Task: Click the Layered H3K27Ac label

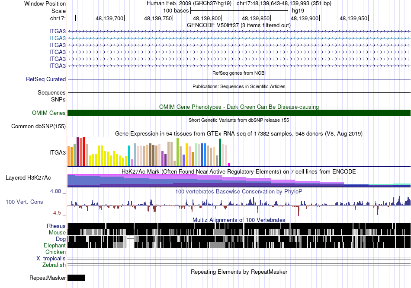Action: [28, 178]
